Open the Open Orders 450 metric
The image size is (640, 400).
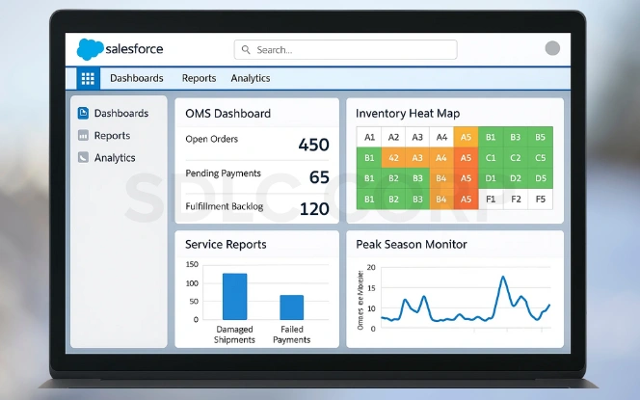tap(313, 145)
